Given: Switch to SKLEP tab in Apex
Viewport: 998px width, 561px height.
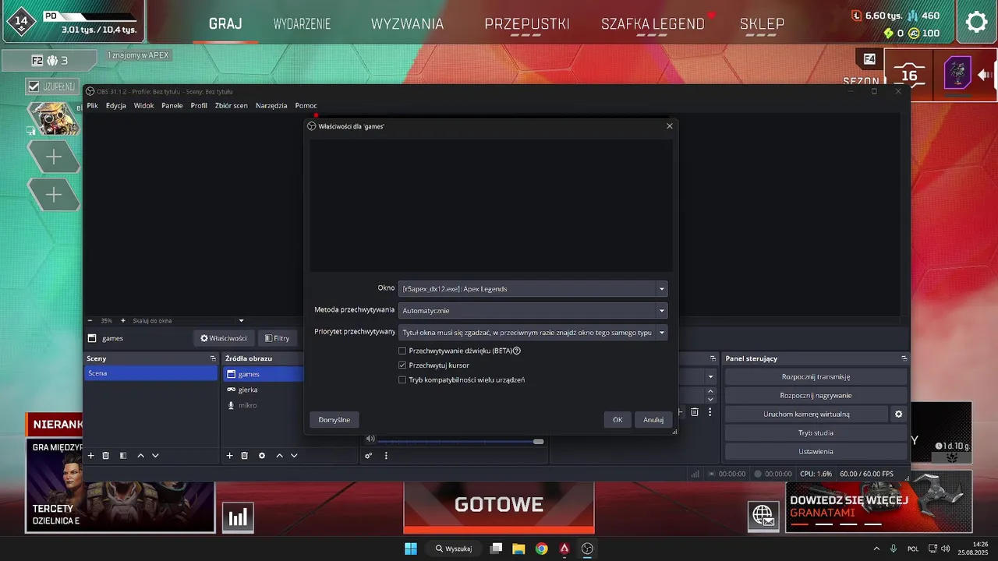Looking at the screenshot, I should pyautogui.click(x=762, y=24).
